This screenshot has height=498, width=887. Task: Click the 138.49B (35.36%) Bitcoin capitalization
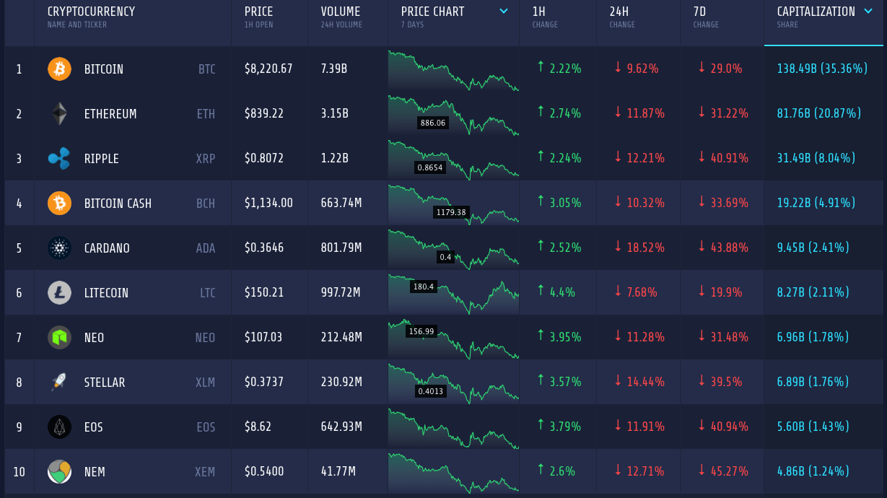click(x=822, y=69)
